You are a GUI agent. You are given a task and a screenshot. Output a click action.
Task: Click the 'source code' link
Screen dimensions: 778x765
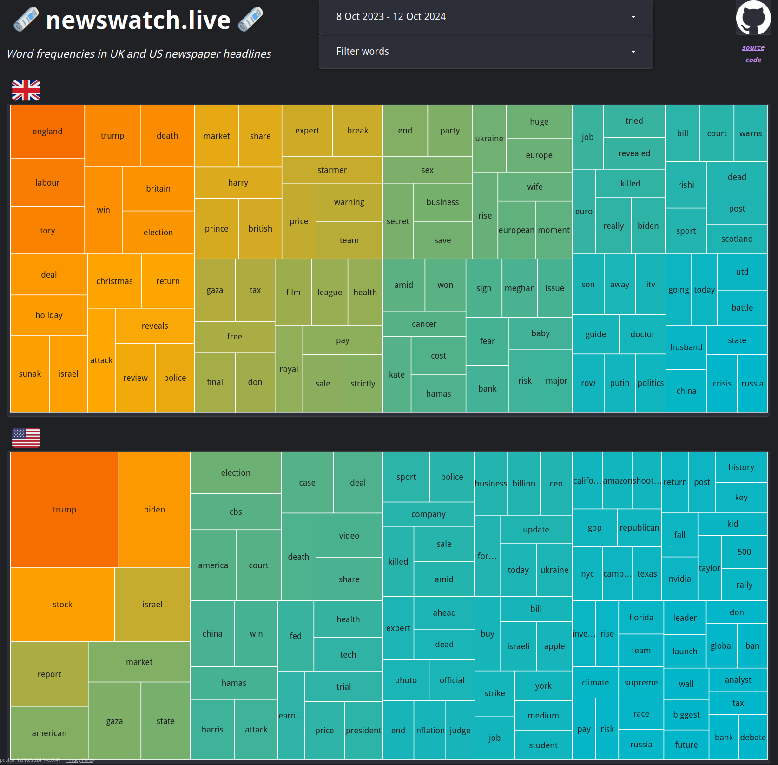(x=753, y=53)
